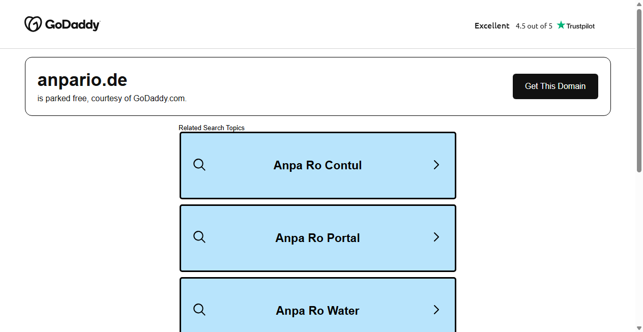Click the green Trustpilot star icon

[561, 25]
